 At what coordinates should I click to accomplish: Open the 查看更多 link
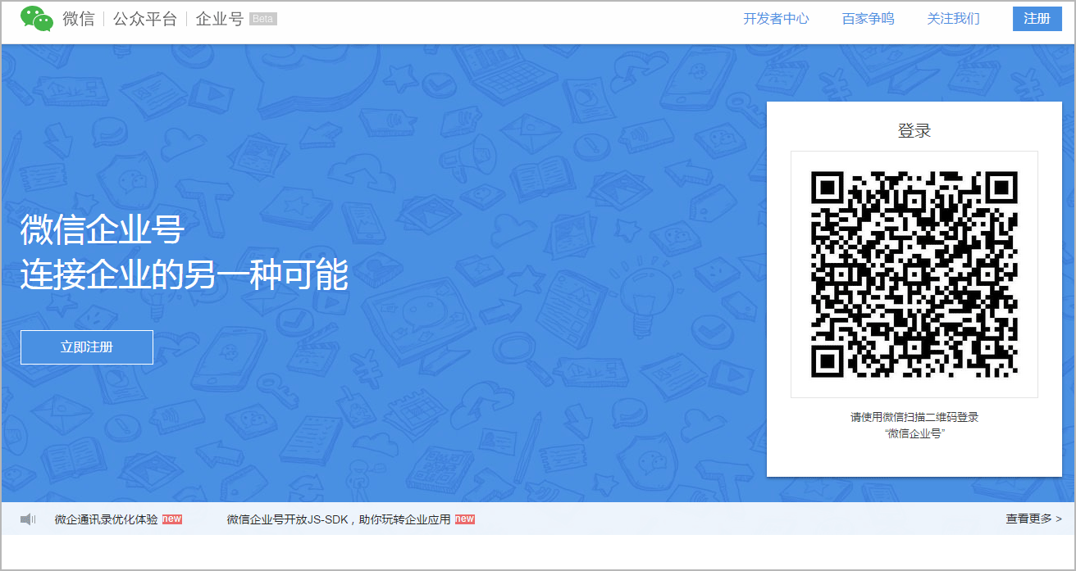coord(1033,519)
